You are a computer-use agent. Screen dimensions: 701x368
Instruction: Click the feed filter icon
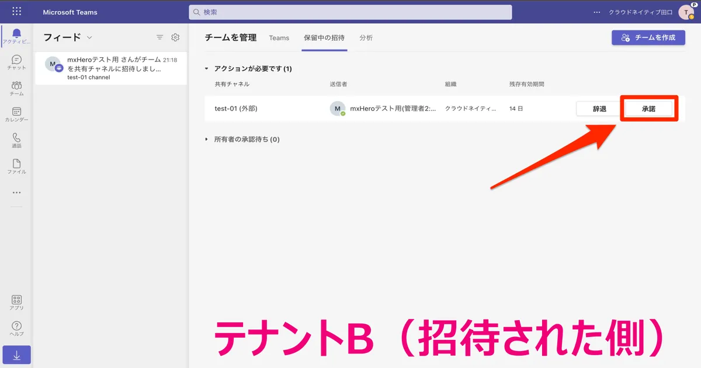point(159,37)
